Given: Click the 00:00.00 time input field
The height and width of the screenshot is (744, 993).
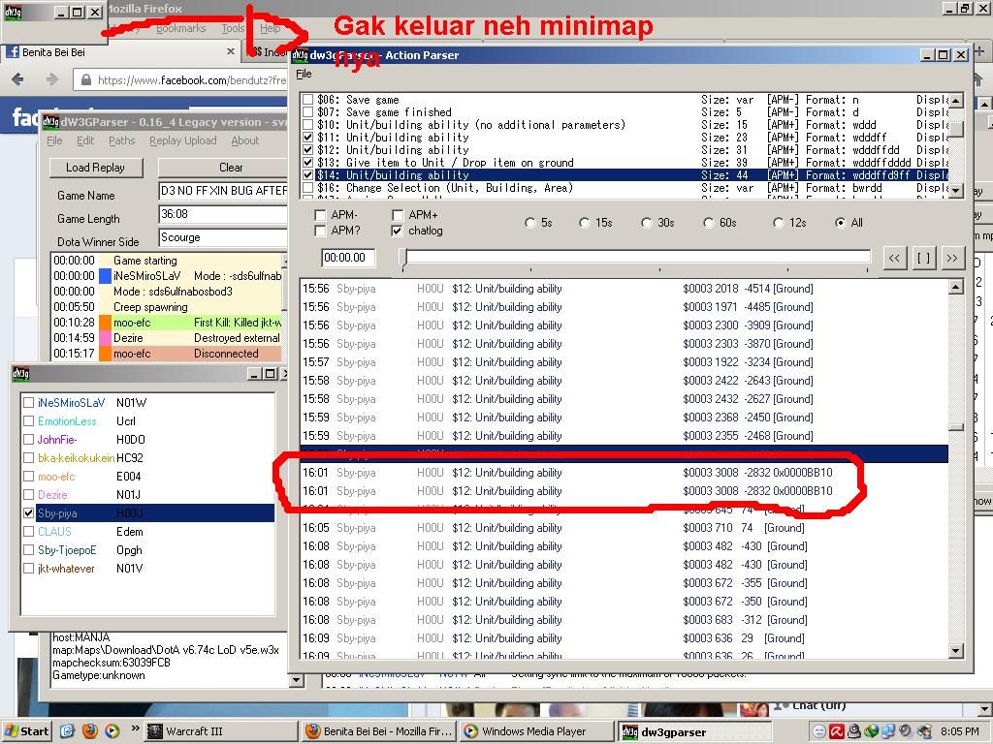Looking at the screenshot, I should pos(348,258).
